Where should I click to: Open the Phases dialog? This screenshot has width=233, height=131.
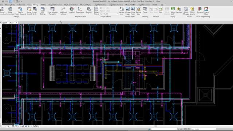[x=145, y=10]
